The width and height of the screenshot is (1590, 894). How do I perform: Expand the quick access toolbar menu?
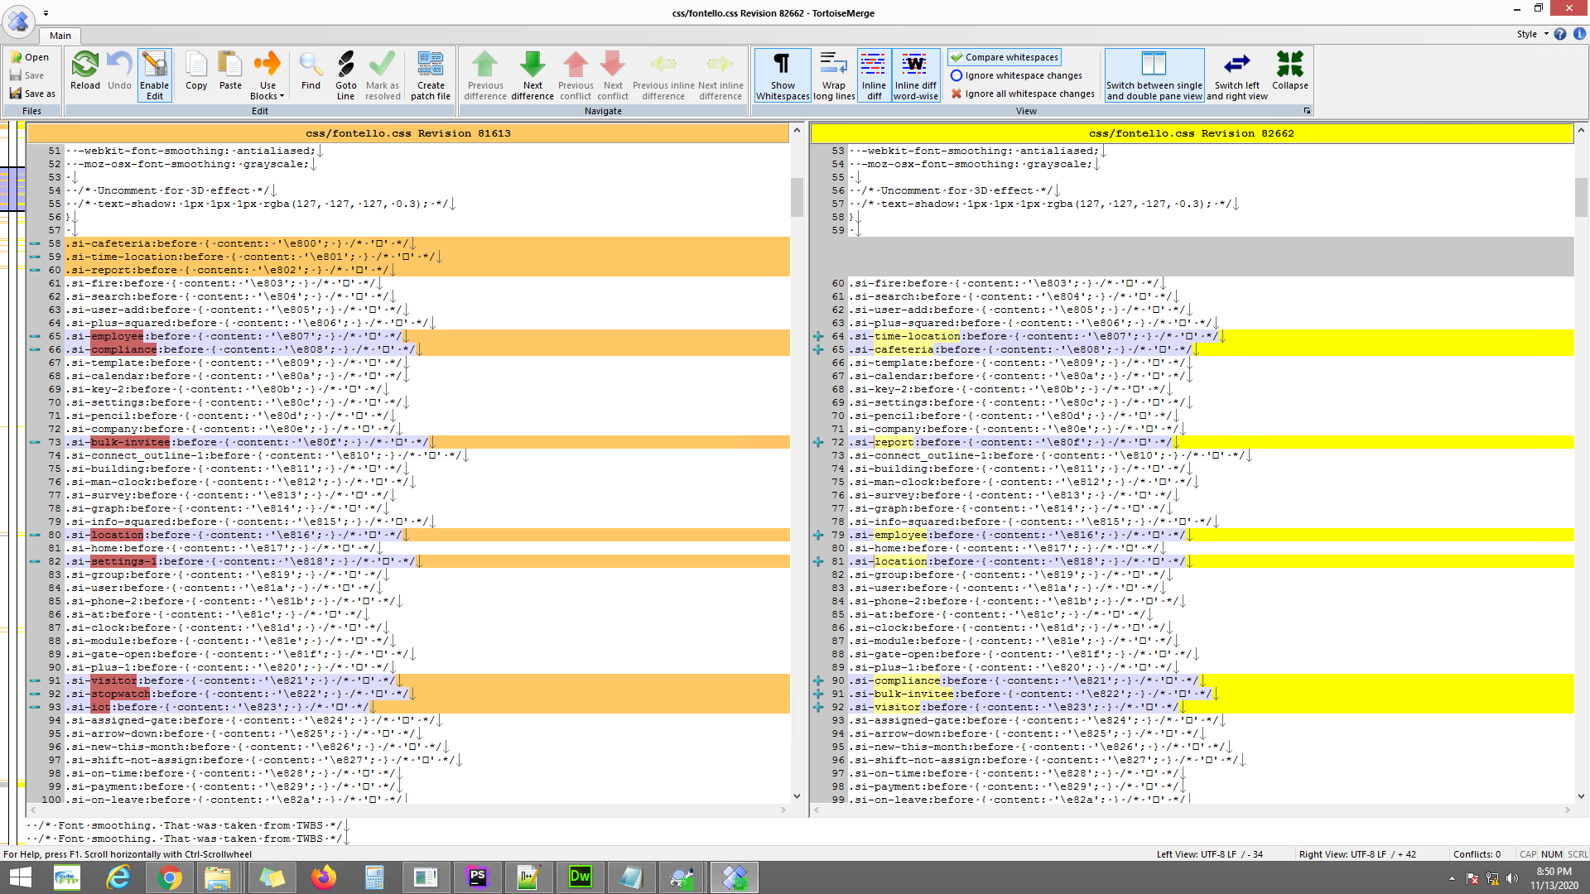pos(46,13)
